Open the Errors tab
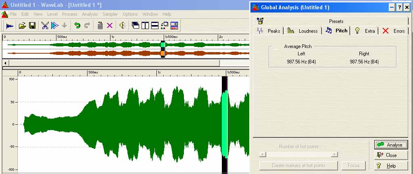The height and width of the screenshot is (174, 413). [x=394, y=31]
